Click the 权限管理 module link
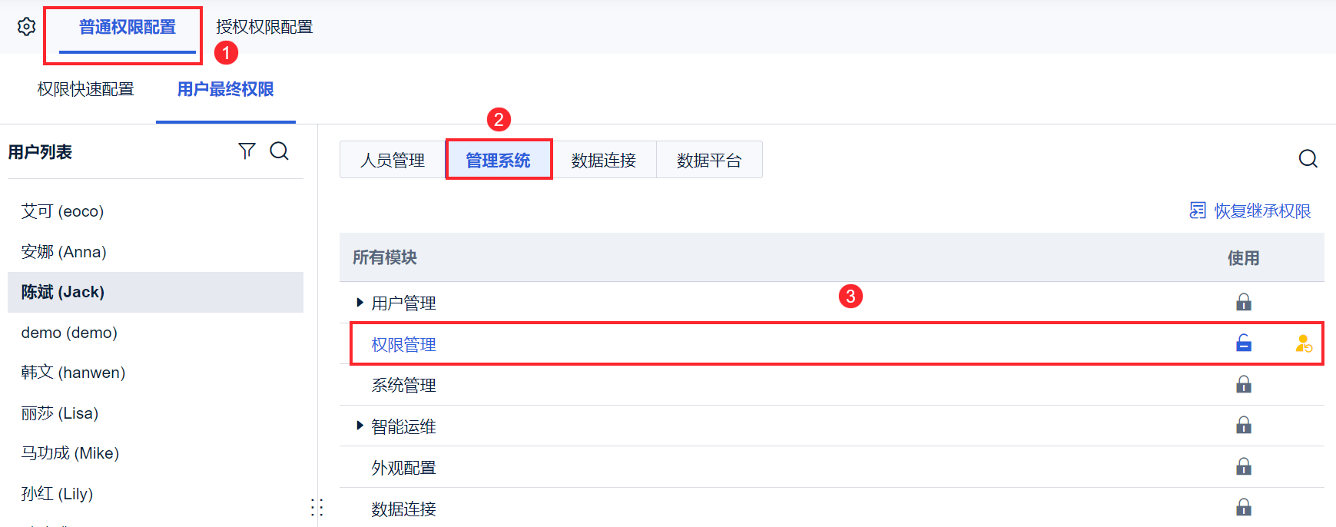 (403, 345)
